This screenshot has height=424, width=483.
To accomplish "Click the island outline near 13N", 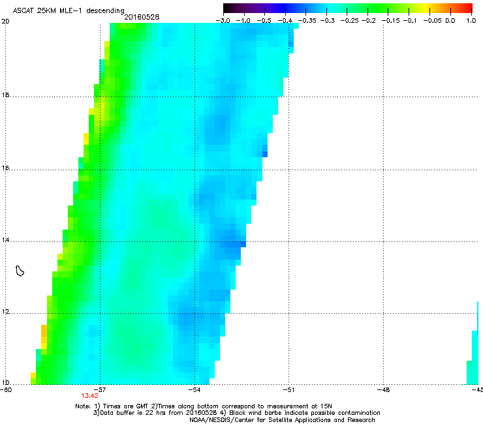I will tap(20, 271).
